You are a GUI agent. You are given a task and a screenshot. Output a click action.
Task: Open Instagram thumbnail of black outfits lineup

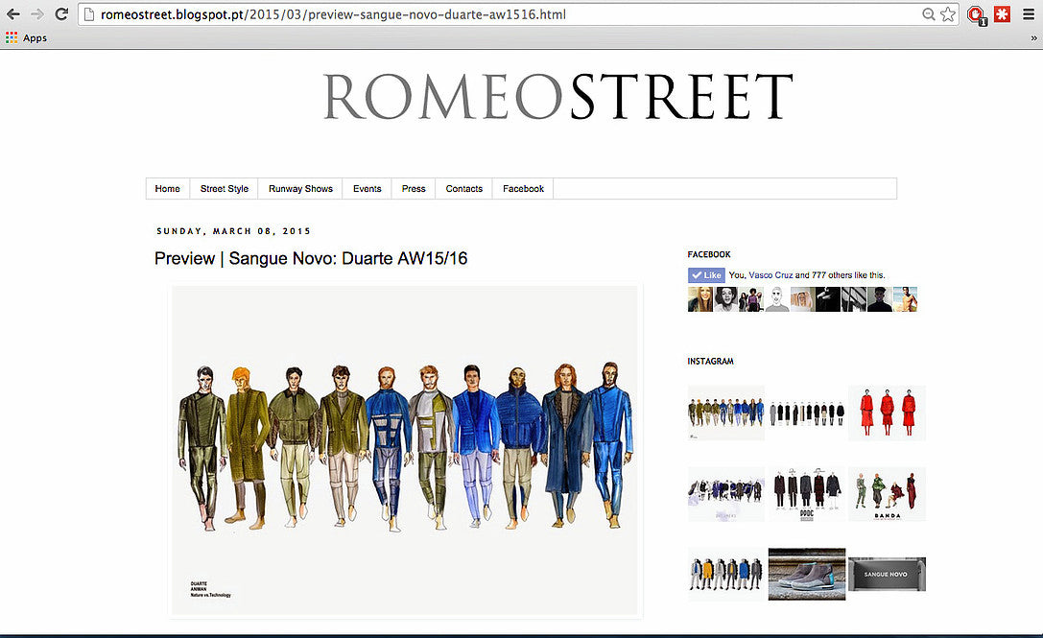pos(807,414)
